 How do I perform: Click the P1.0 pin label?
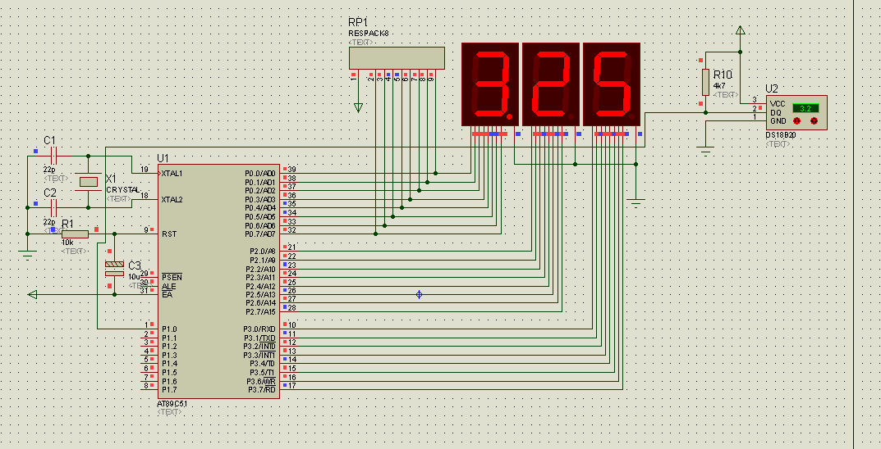point(169,329)
